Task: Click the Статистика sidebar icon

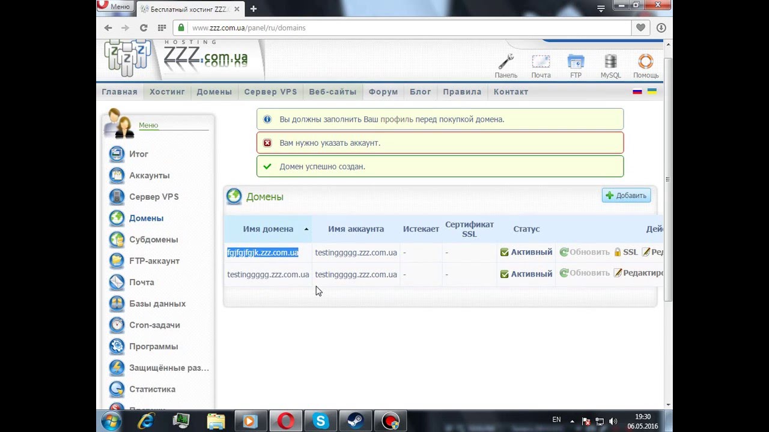Action: pos(117,389)
